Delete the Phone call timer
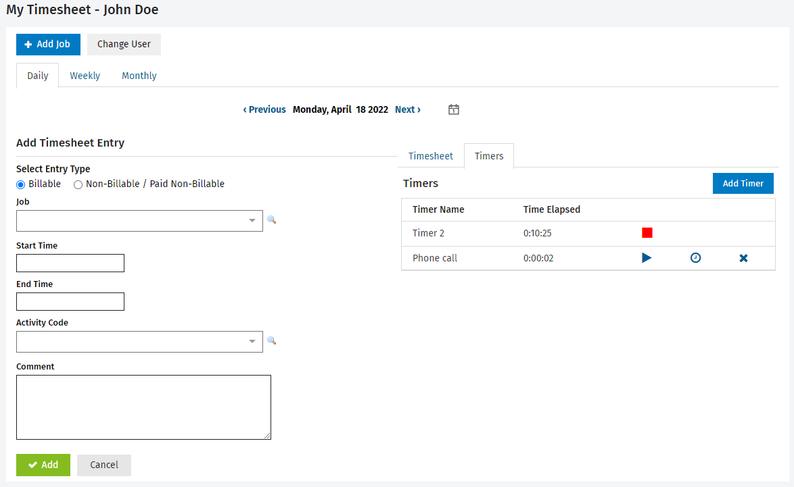Viewport: 794px width, 487px height. pyautogui.click(x=743, y=259)
